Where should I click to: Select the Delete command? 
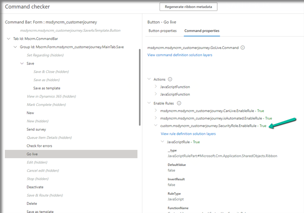click(x=32, y=203)
